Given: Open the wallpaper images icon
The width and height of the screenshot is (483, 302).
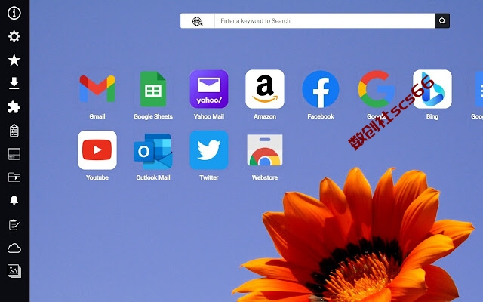Looking at the screenshot, I should point(14,271).
